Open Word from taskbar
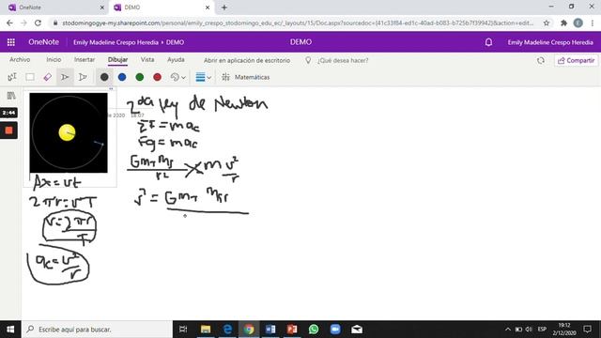This screenshot has height=338, width=601. tap(270, 330)
